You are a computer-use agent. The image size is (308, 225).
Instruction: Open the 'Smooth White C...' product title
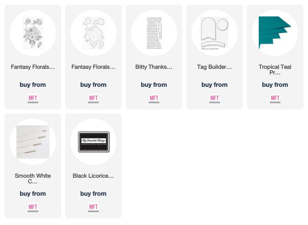(x=33, y=178)
